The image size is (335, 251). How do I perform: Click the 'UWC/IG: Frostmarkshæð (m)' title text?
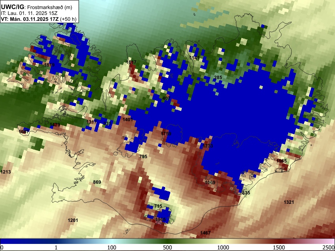click(x=37, y=7)
